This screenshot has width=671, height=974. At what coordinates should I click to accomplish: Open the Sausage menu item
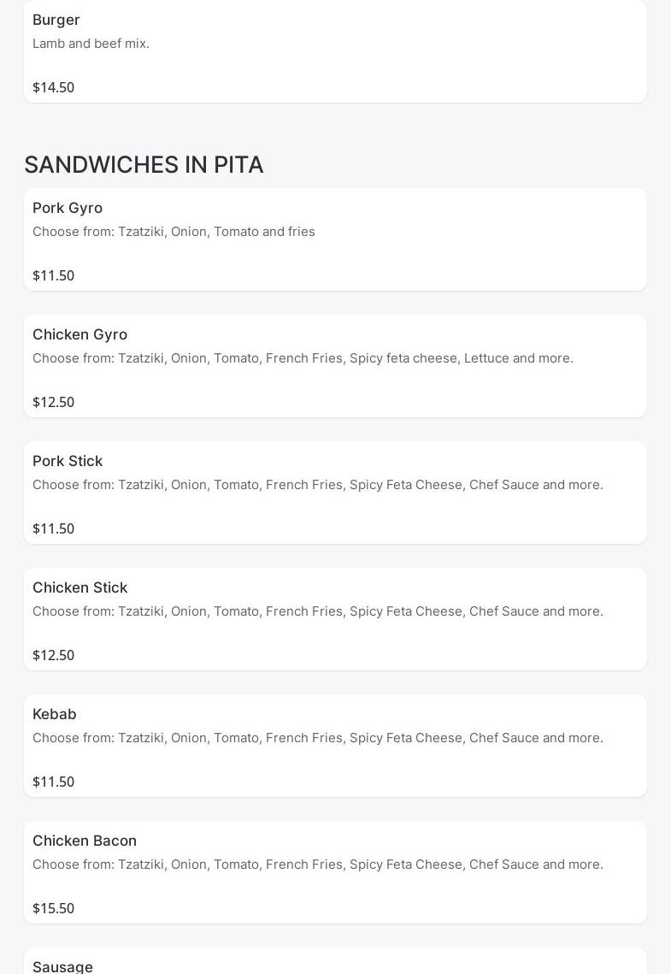coord(62,966)
